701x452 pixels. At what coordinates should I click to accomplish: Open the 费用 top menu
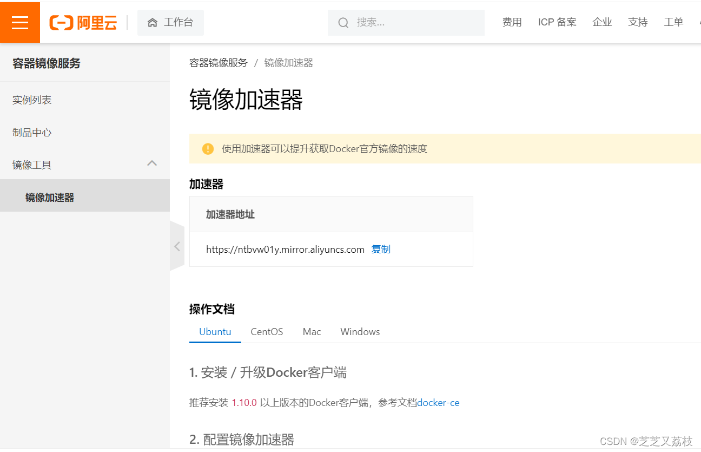point(512,22)
